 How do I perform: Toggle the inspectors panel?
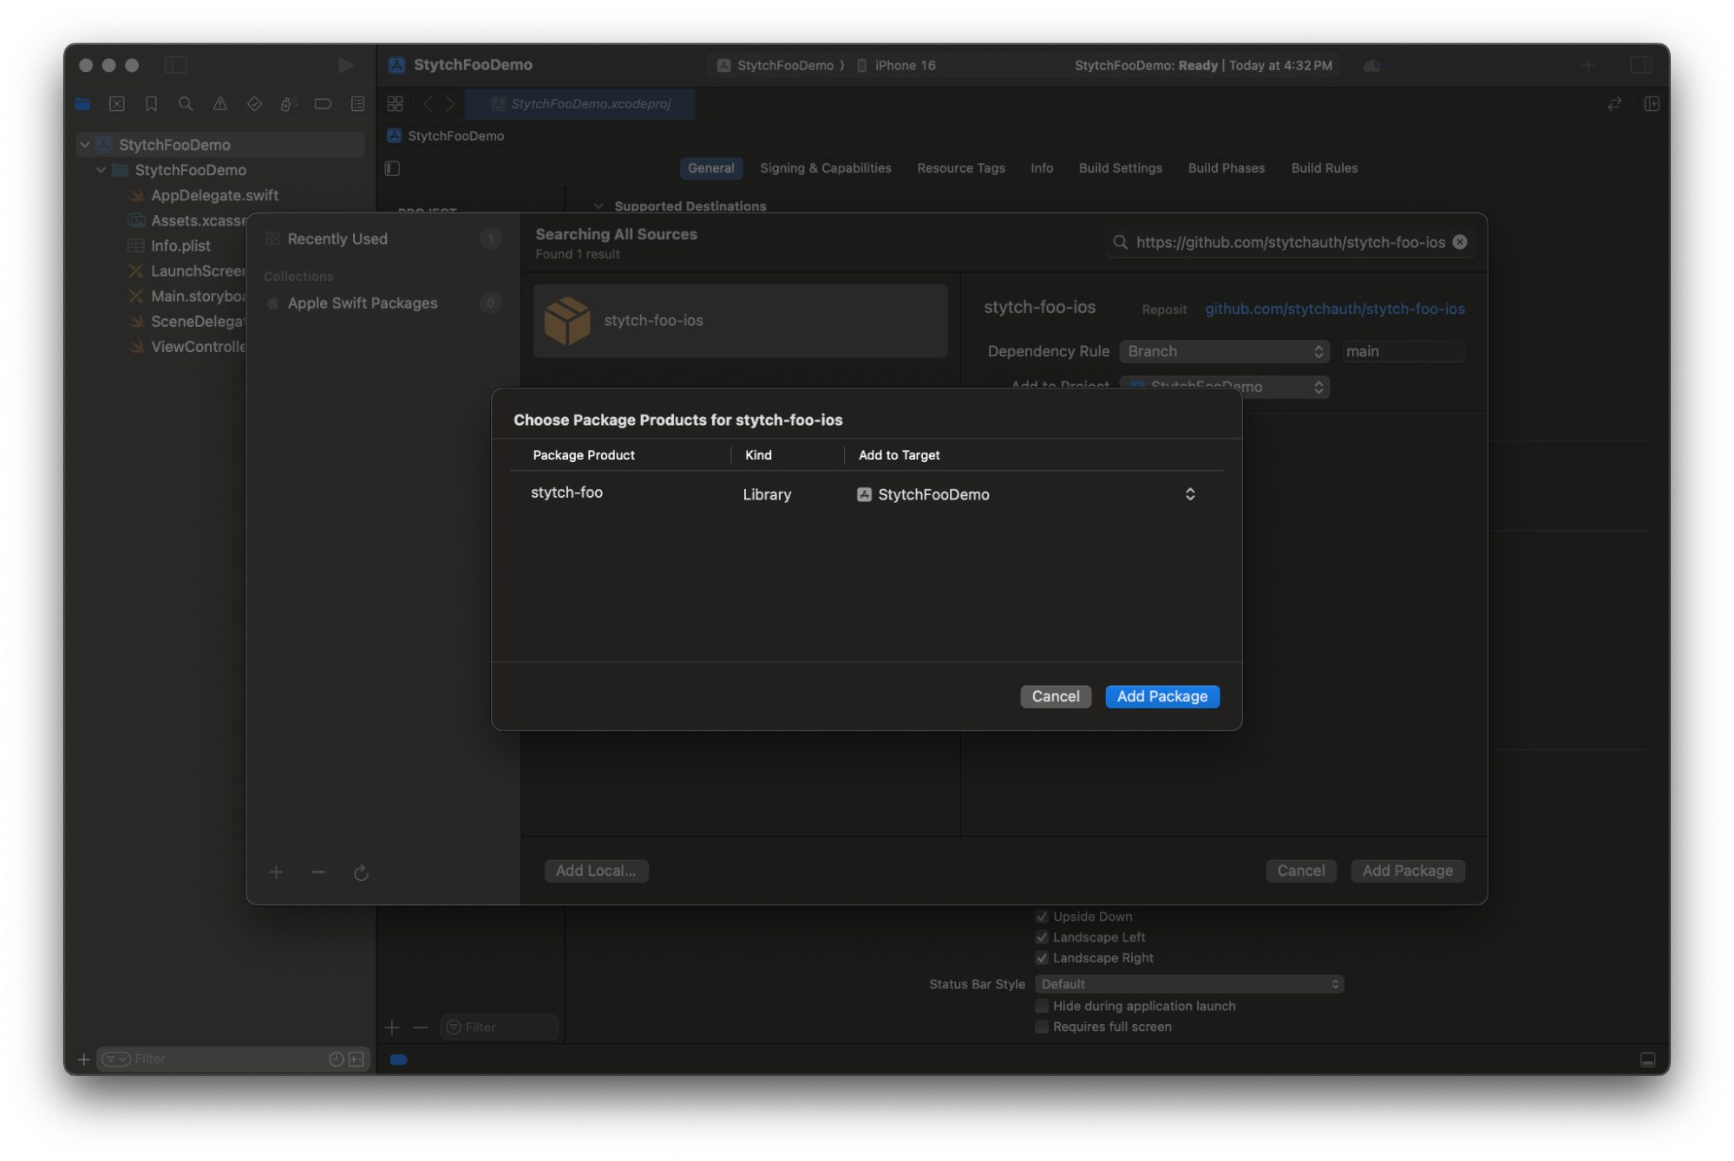click(x=1640, y=65)
